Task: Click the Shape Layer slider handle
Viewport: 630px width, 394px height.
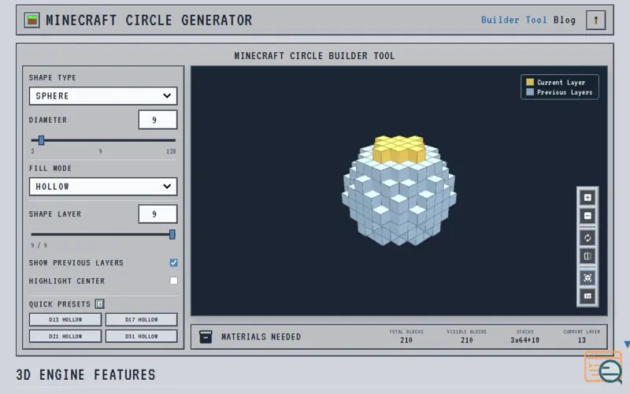Action: (172, 234)
